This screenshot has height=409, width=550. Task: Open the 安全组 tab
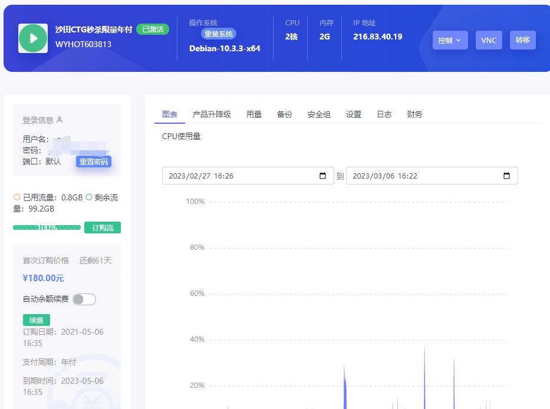319,114
